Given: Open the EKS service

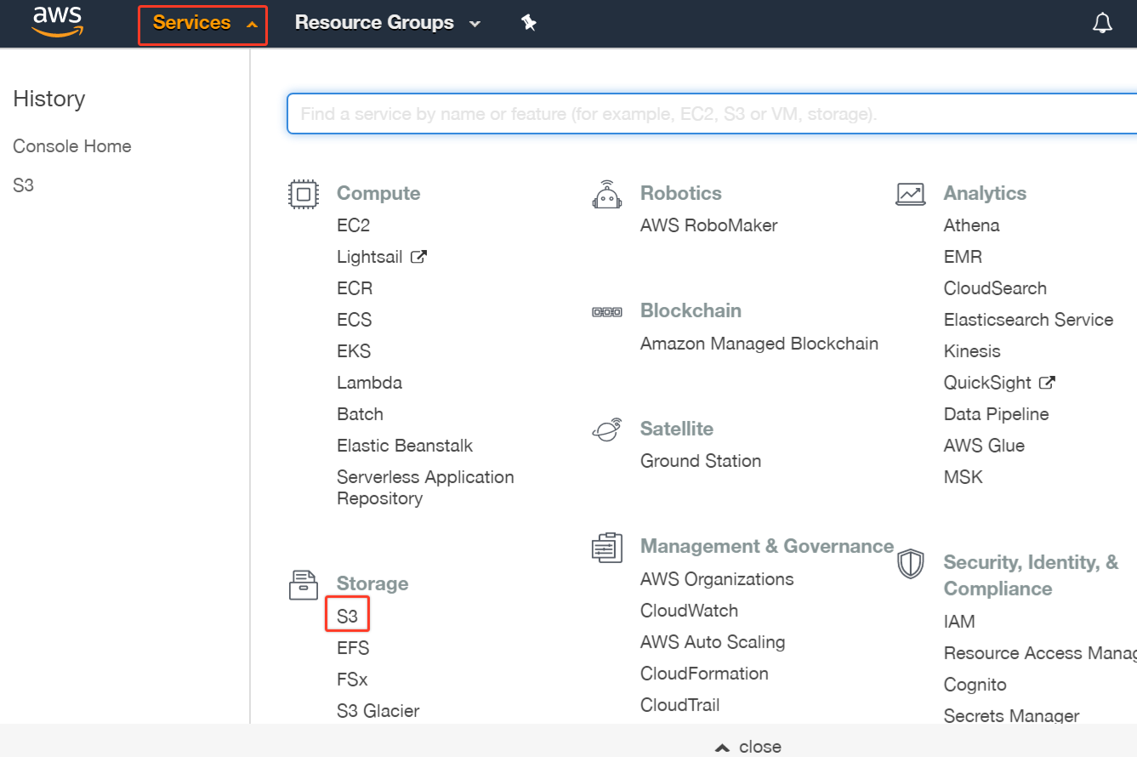Looking at the screenshot, I should (x=354, y=351).
